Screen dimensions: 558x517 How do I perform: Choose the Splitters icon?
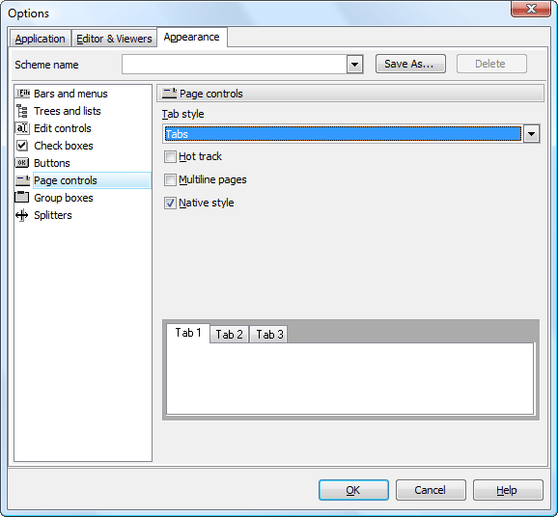pos(22,215)
